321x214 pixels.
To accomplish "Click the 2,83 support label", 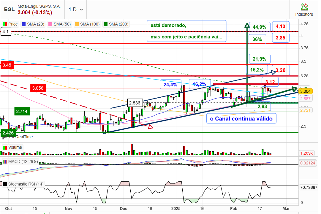I will [x=262, y=106].
